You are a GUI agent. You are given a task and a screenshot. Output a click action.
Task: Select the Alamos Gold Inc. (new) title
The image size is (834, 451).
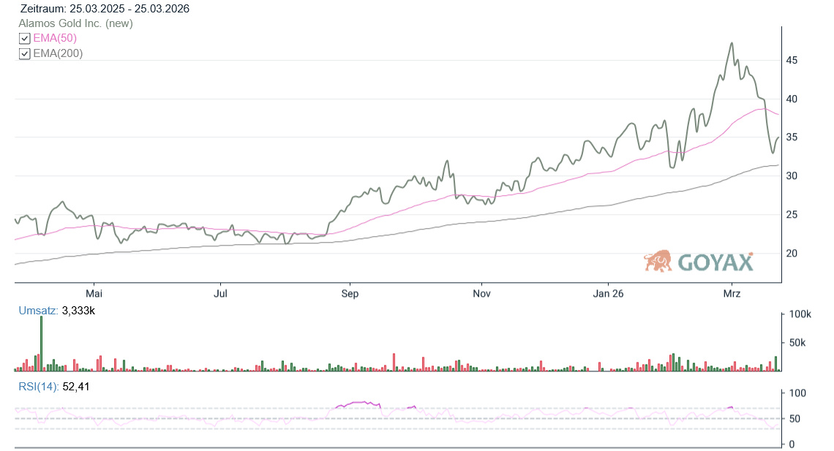click(x=75, y=23)
